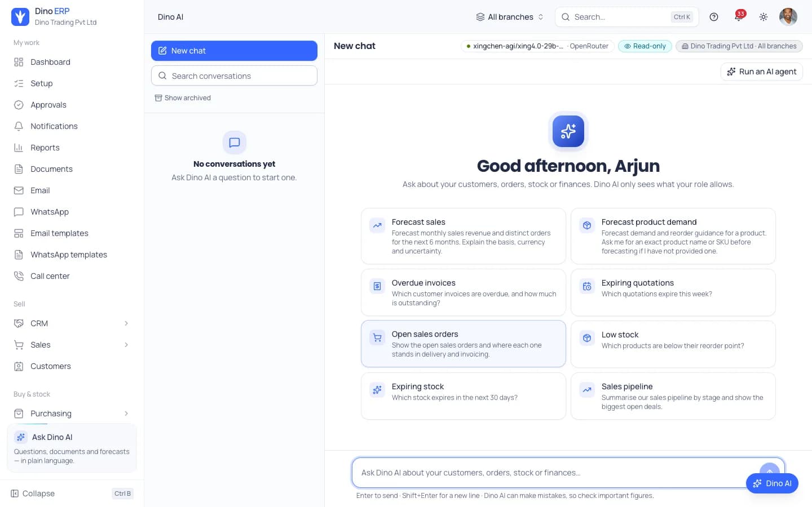Click the Search conversations field

point(234,75)
